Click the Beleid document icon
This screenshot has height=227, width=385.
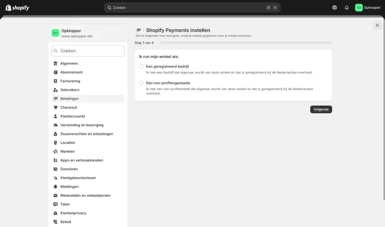[55, 222]
